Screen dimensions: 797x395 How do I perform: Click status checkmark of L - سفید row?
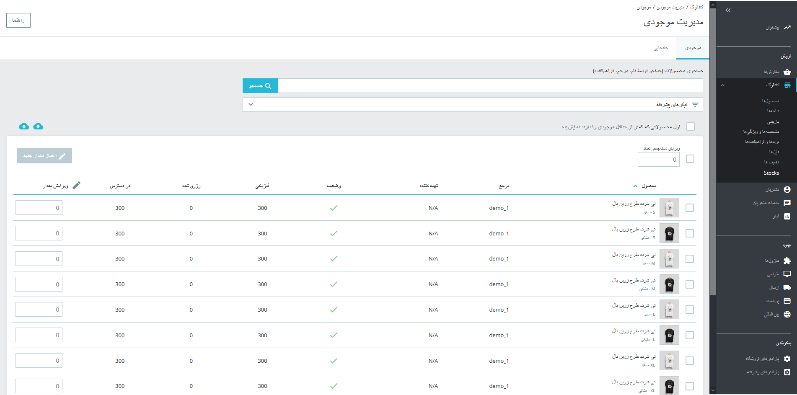334,310
